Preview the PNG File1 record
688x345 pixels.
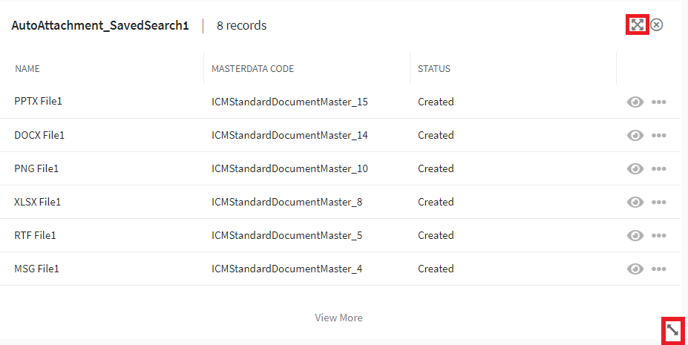[x=635, y=168]
